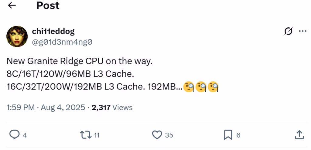Image resolution: width=311 pixels, height=150 pixels.
Task: Bookmark this post with the bookmark icon
Action: click(x=228, y=135)
